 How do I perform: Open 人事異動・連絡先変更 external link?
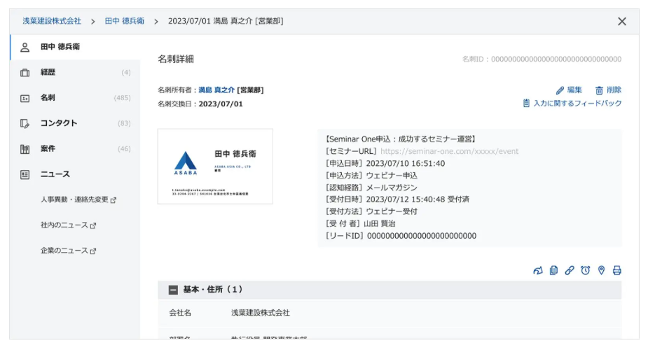click(x=78, y=199)
